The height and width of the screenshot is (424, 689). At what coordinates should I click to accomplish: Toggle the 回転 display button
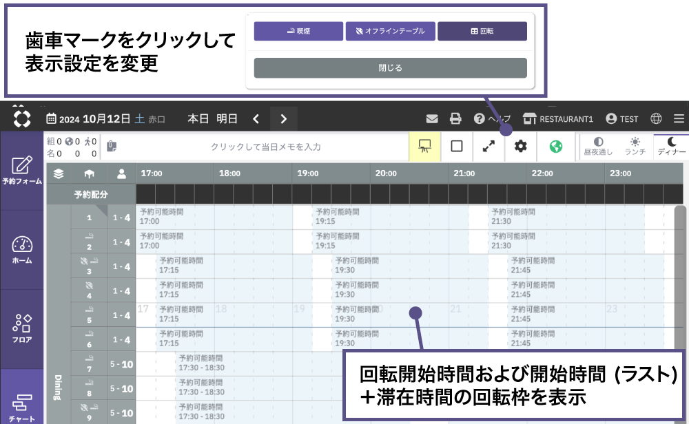482,31
